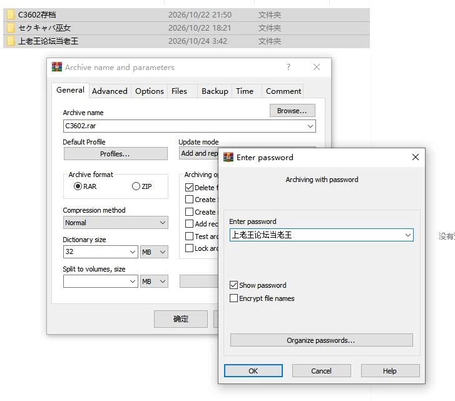Click WinRAR icon in Archive name dialog title
The height and width of the screenshot is (401, 455).
click(x=57, y=67)
